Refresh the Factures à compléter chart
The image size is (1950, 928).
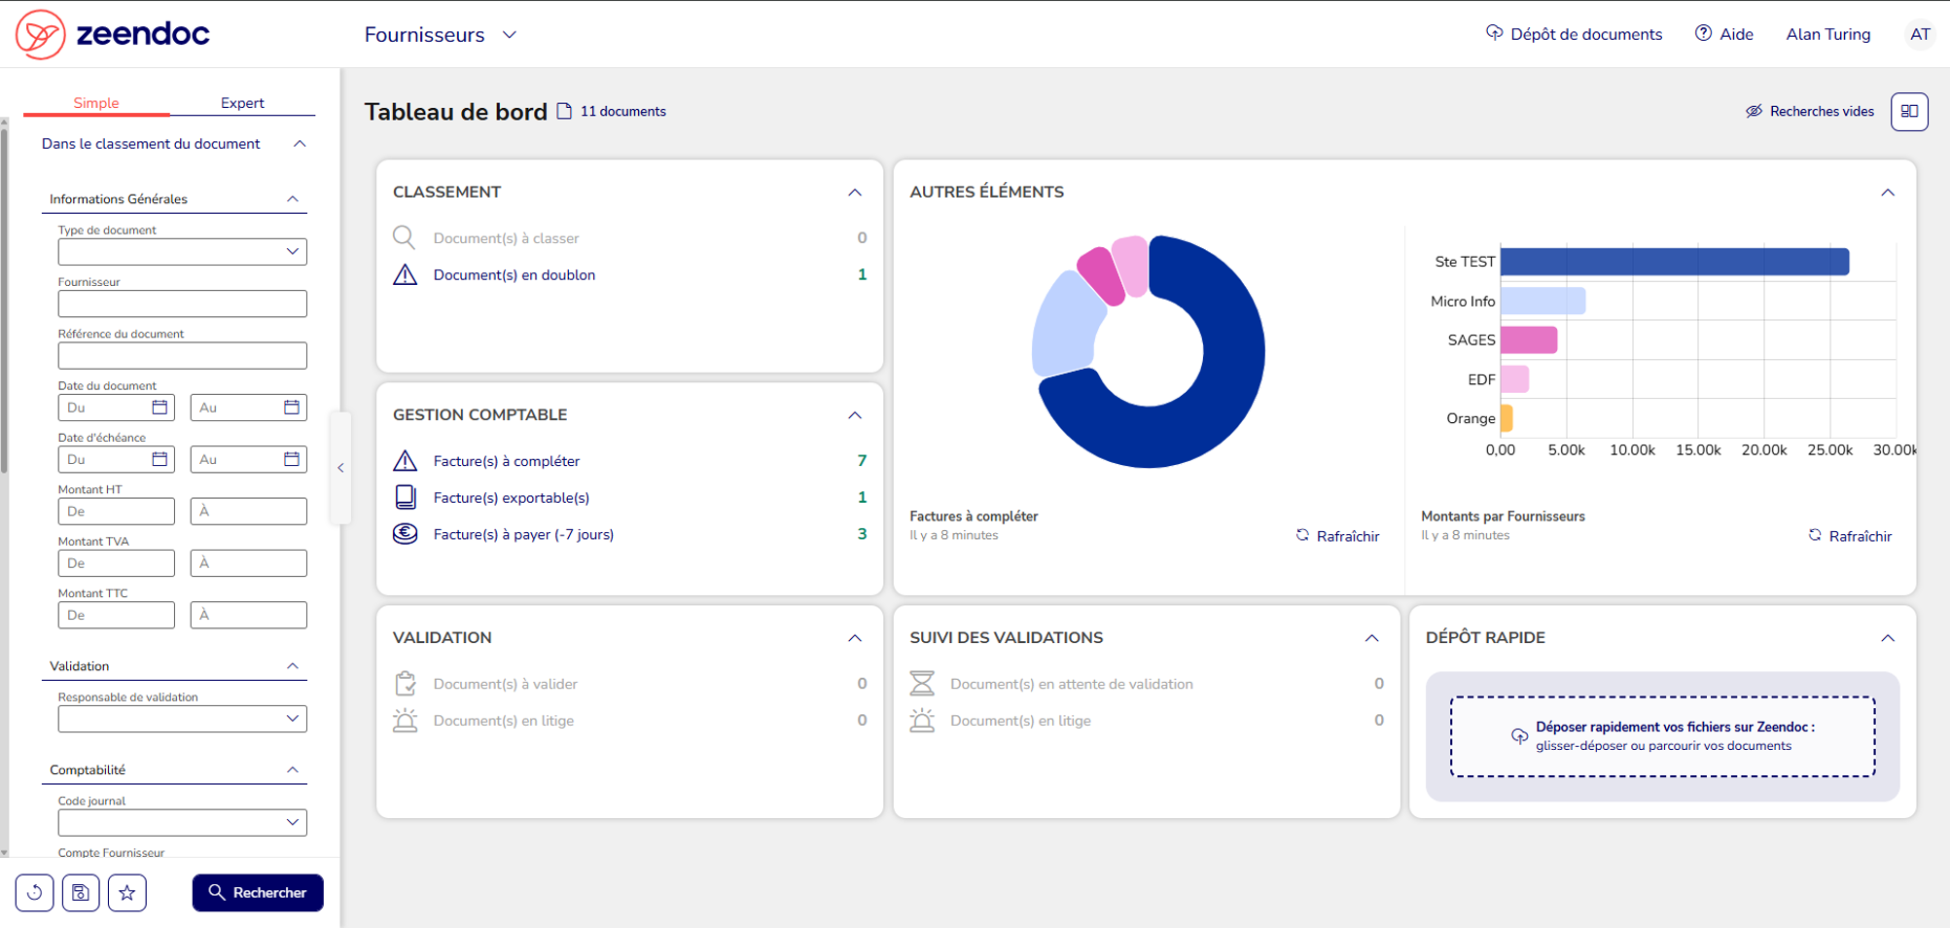(1337, 536)
